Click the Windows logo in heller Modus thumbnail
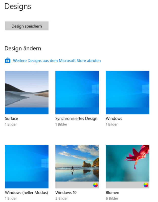This screenshot has width=158, height=202. click(45, 163)
